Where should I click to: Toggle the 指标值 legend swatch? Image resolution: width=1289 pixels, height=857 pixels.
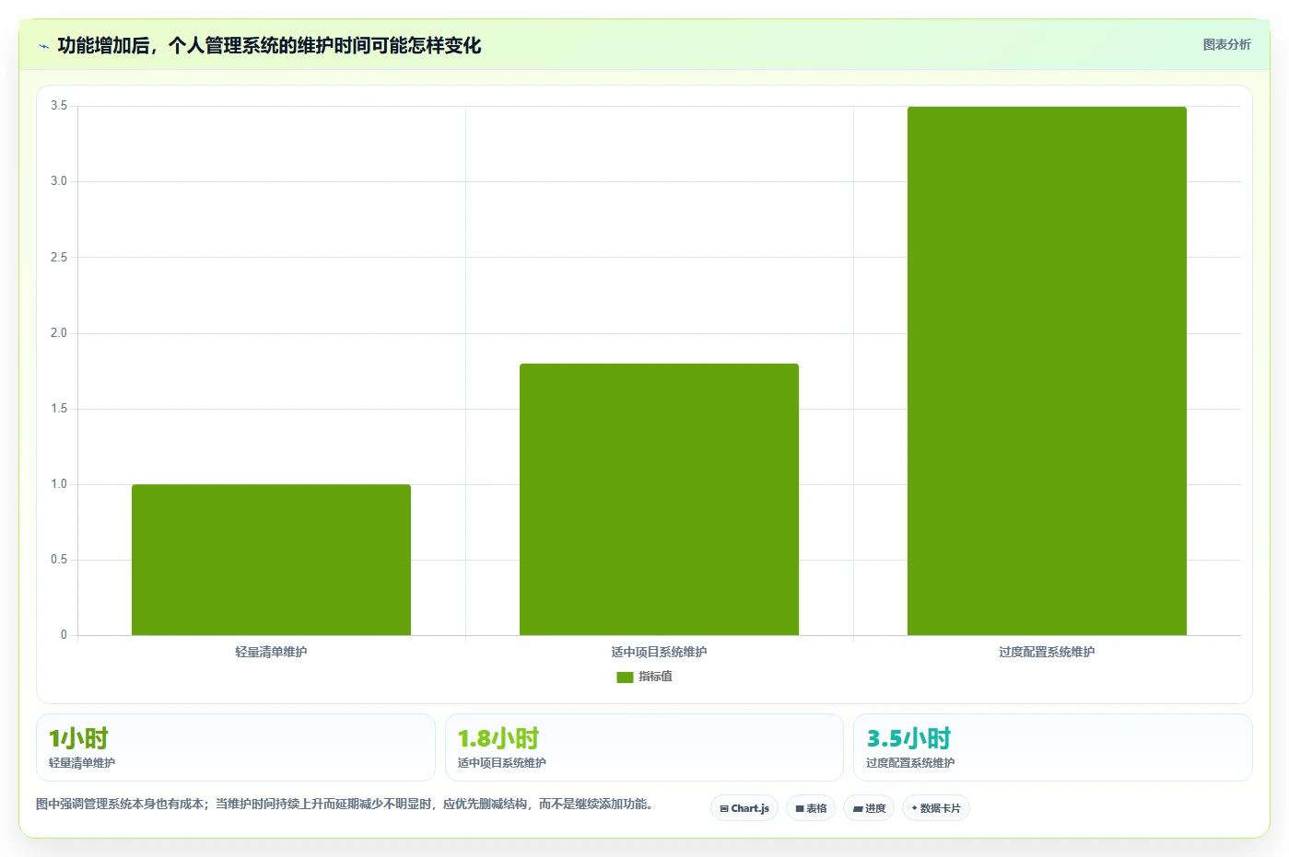[x=625, y=677]
